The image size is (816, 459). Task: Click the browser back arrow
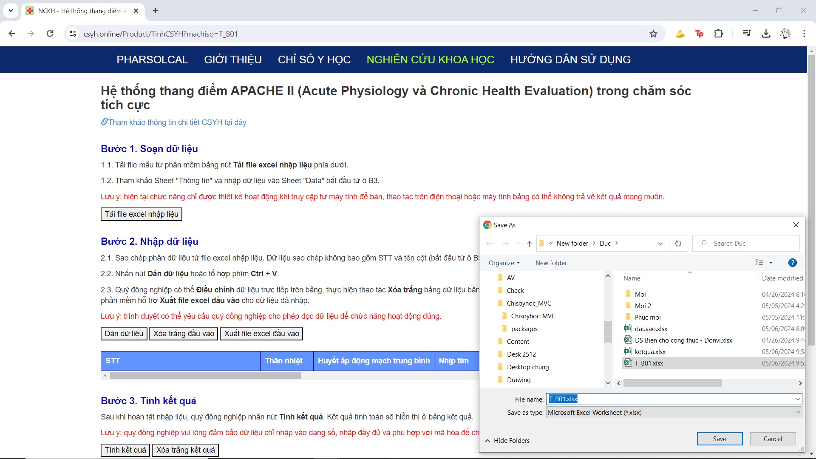point(12,34)
